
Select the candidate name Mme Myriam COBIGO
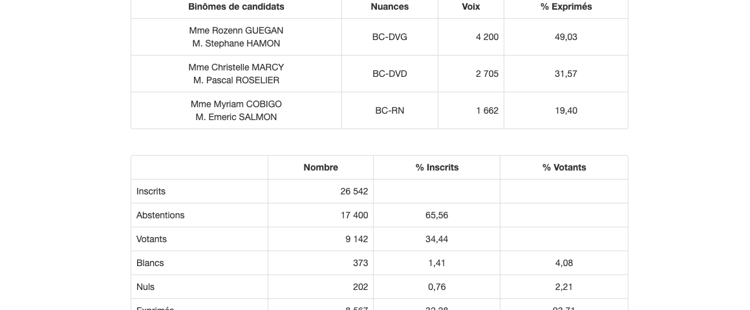point(236,104)
